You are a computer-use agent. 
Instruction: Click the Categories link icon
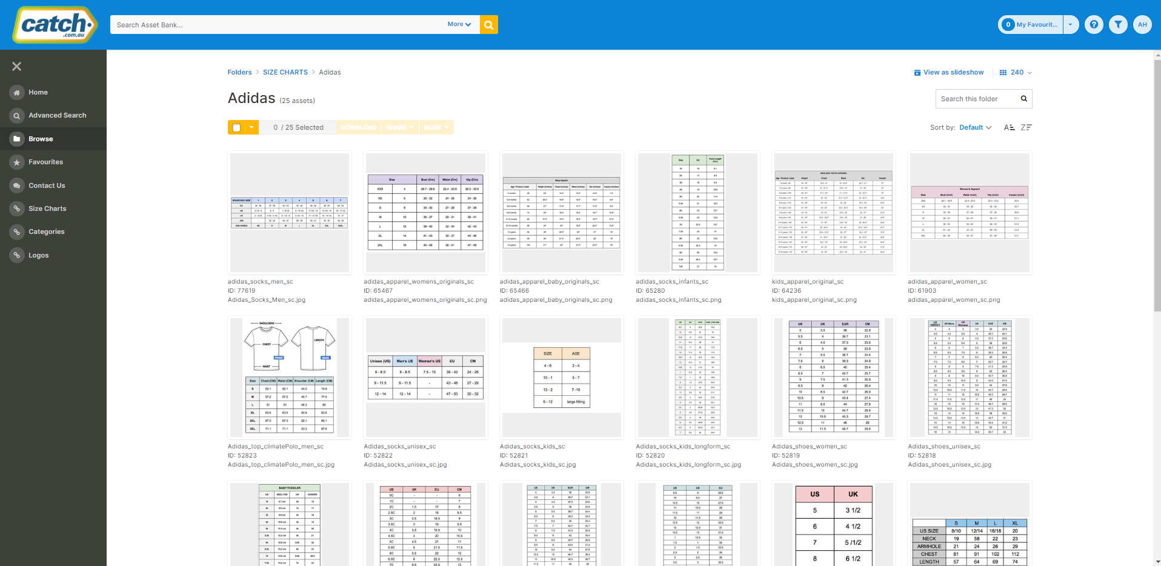(17, 232)
